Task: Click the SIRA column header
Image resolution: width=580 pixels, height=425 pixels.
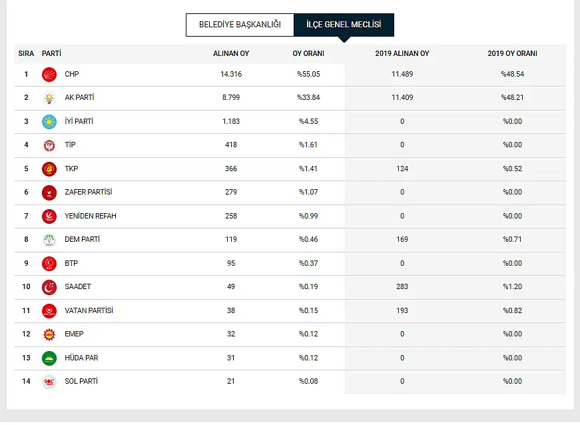Action: coord(26,53)
